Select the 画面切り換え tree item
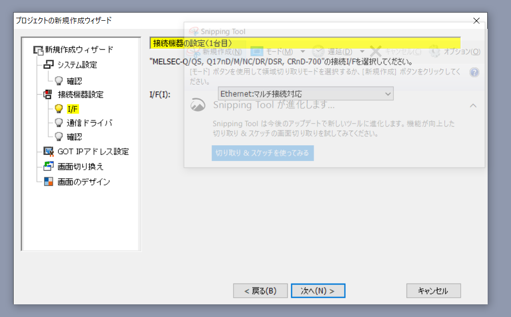Image resolution: width=511 pixels, height=317 pixels. 80,167
